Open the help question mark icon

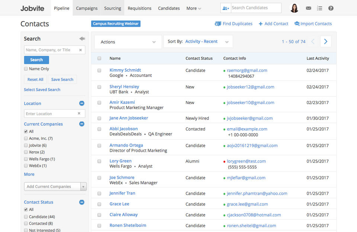point(331,8)
